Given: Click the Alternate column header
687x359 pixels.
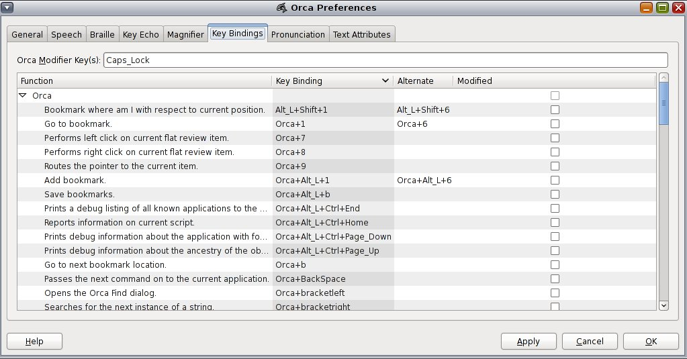Looking at the screenshot, I should pyautogui.click(x=422, y=81).
